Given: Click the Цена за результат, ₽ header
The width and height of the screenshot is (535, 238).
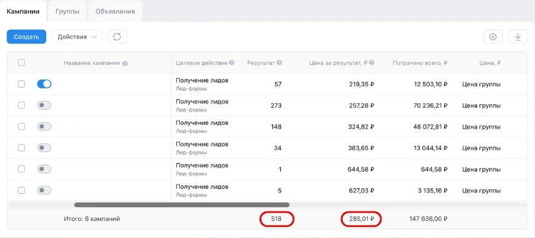Looking at the screenshot, I should tap(338, 63).
